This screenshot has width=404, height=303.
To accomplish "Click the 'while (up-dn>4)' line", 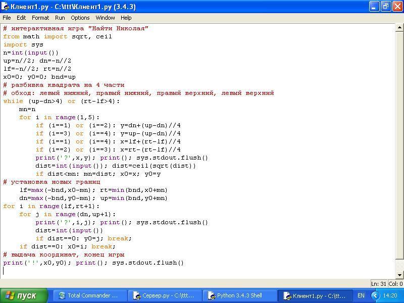I will (62, 102).
